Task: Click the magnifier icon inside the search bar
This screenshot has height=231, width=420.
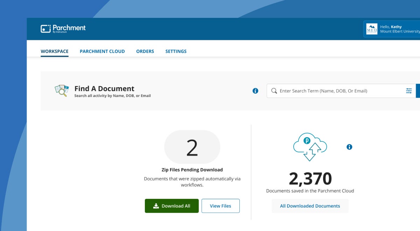Action: click(274, 91)
